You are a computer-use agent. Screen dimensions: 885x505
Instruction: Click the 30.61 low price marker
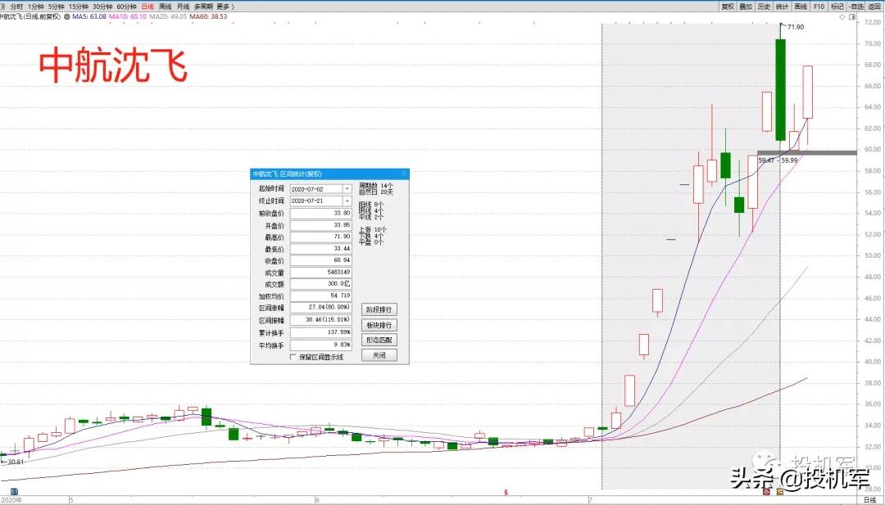pos(15,462)
